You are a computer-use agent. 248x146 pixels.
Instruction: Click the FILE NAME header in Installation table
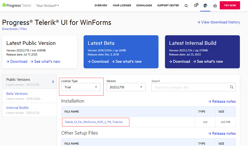(x=72, y=111)
